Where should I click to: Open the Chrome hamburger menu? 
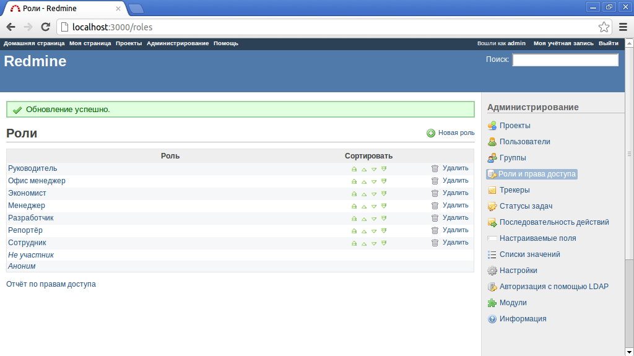click(x=623, y=27)
